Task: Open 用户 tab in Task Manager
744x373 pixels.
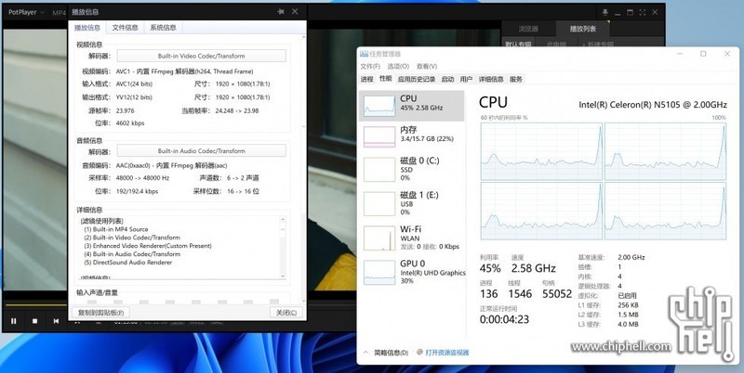Action: (467, 79)
